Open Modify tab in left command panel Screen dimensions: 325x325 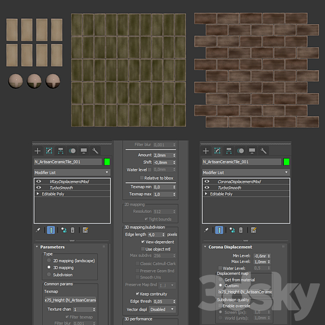(49, 151)
